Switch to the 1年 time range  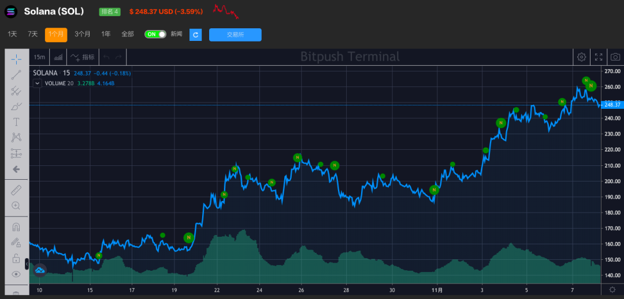coord(106,35)
